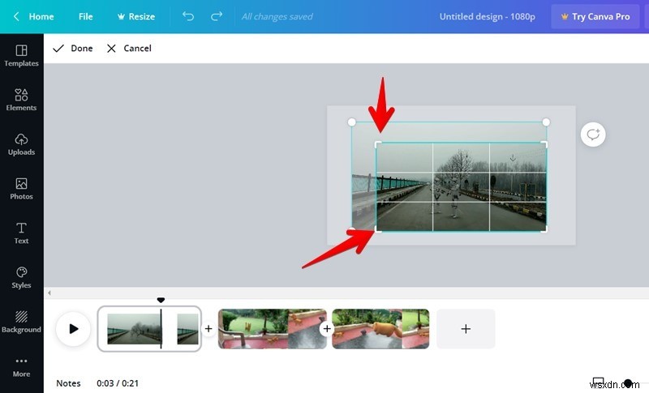Image resolution: width=649 pixels, height=393 pixels.
Task: Open the Photos panel
Action: pos(21,189)
